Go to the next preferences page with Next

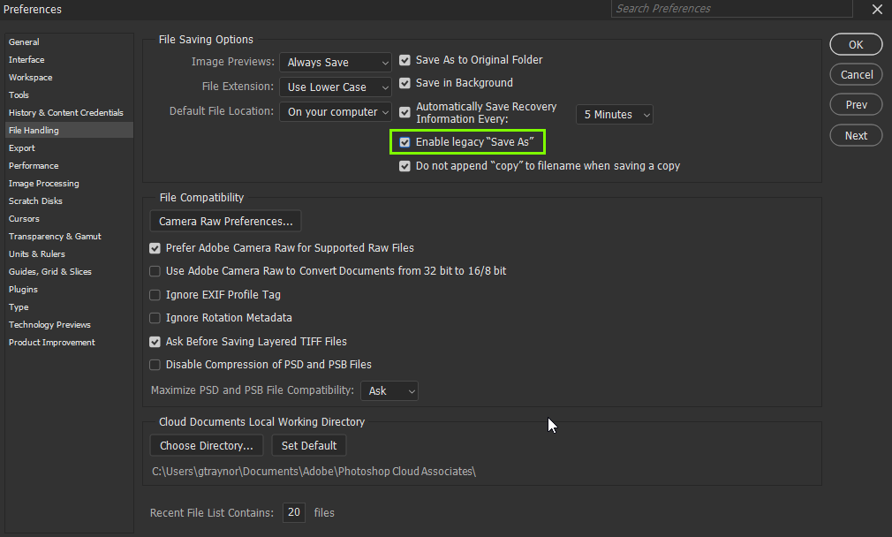click(855, 135)
